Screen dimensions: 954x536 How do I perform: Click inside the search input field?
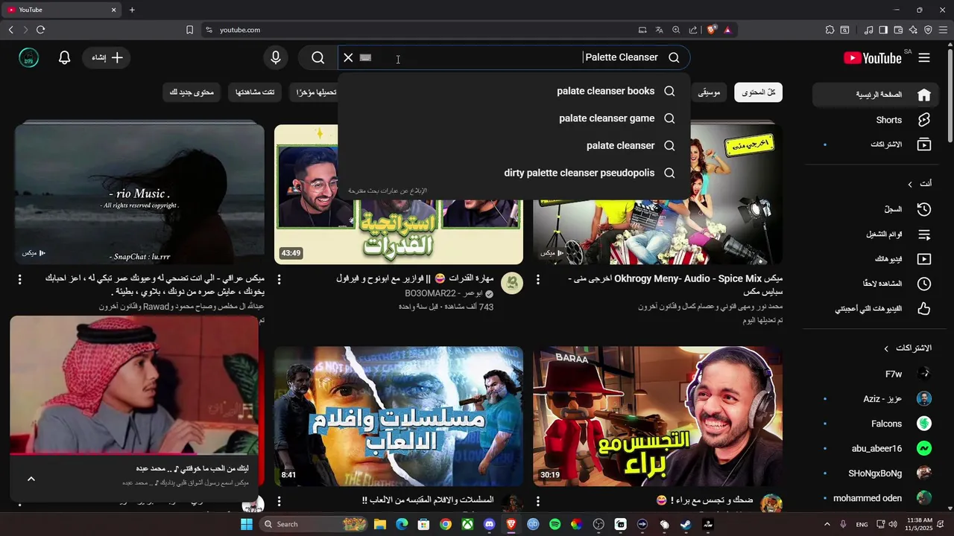[513, 57]
